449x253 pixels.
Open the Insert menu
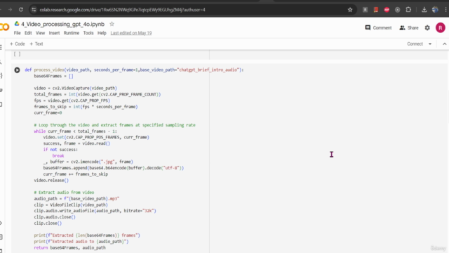[x=54, y=33]
